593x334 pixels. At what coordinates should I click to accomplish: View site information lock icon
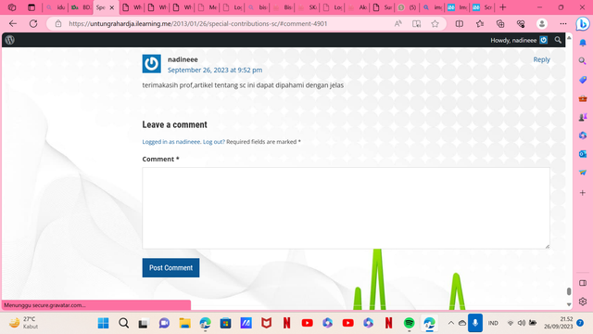tap(58, 23)
